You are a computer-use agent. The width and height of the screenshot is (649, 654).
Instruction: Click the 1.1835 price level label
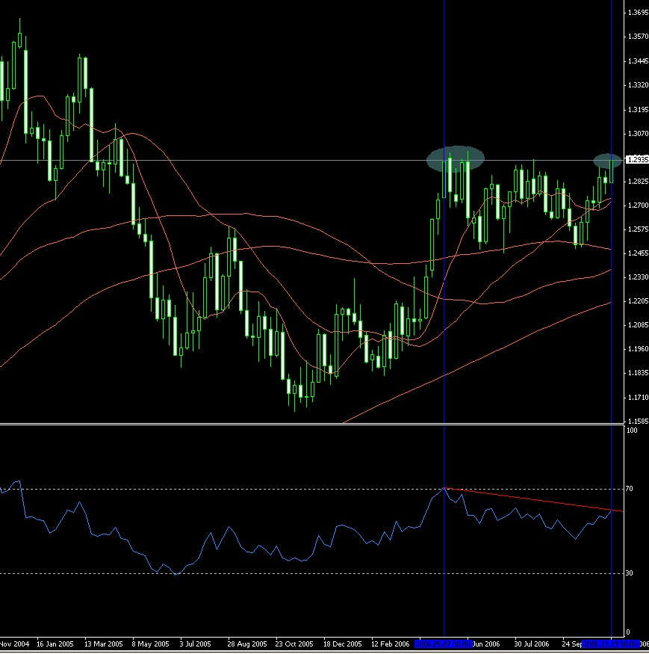tap(638, 373)
